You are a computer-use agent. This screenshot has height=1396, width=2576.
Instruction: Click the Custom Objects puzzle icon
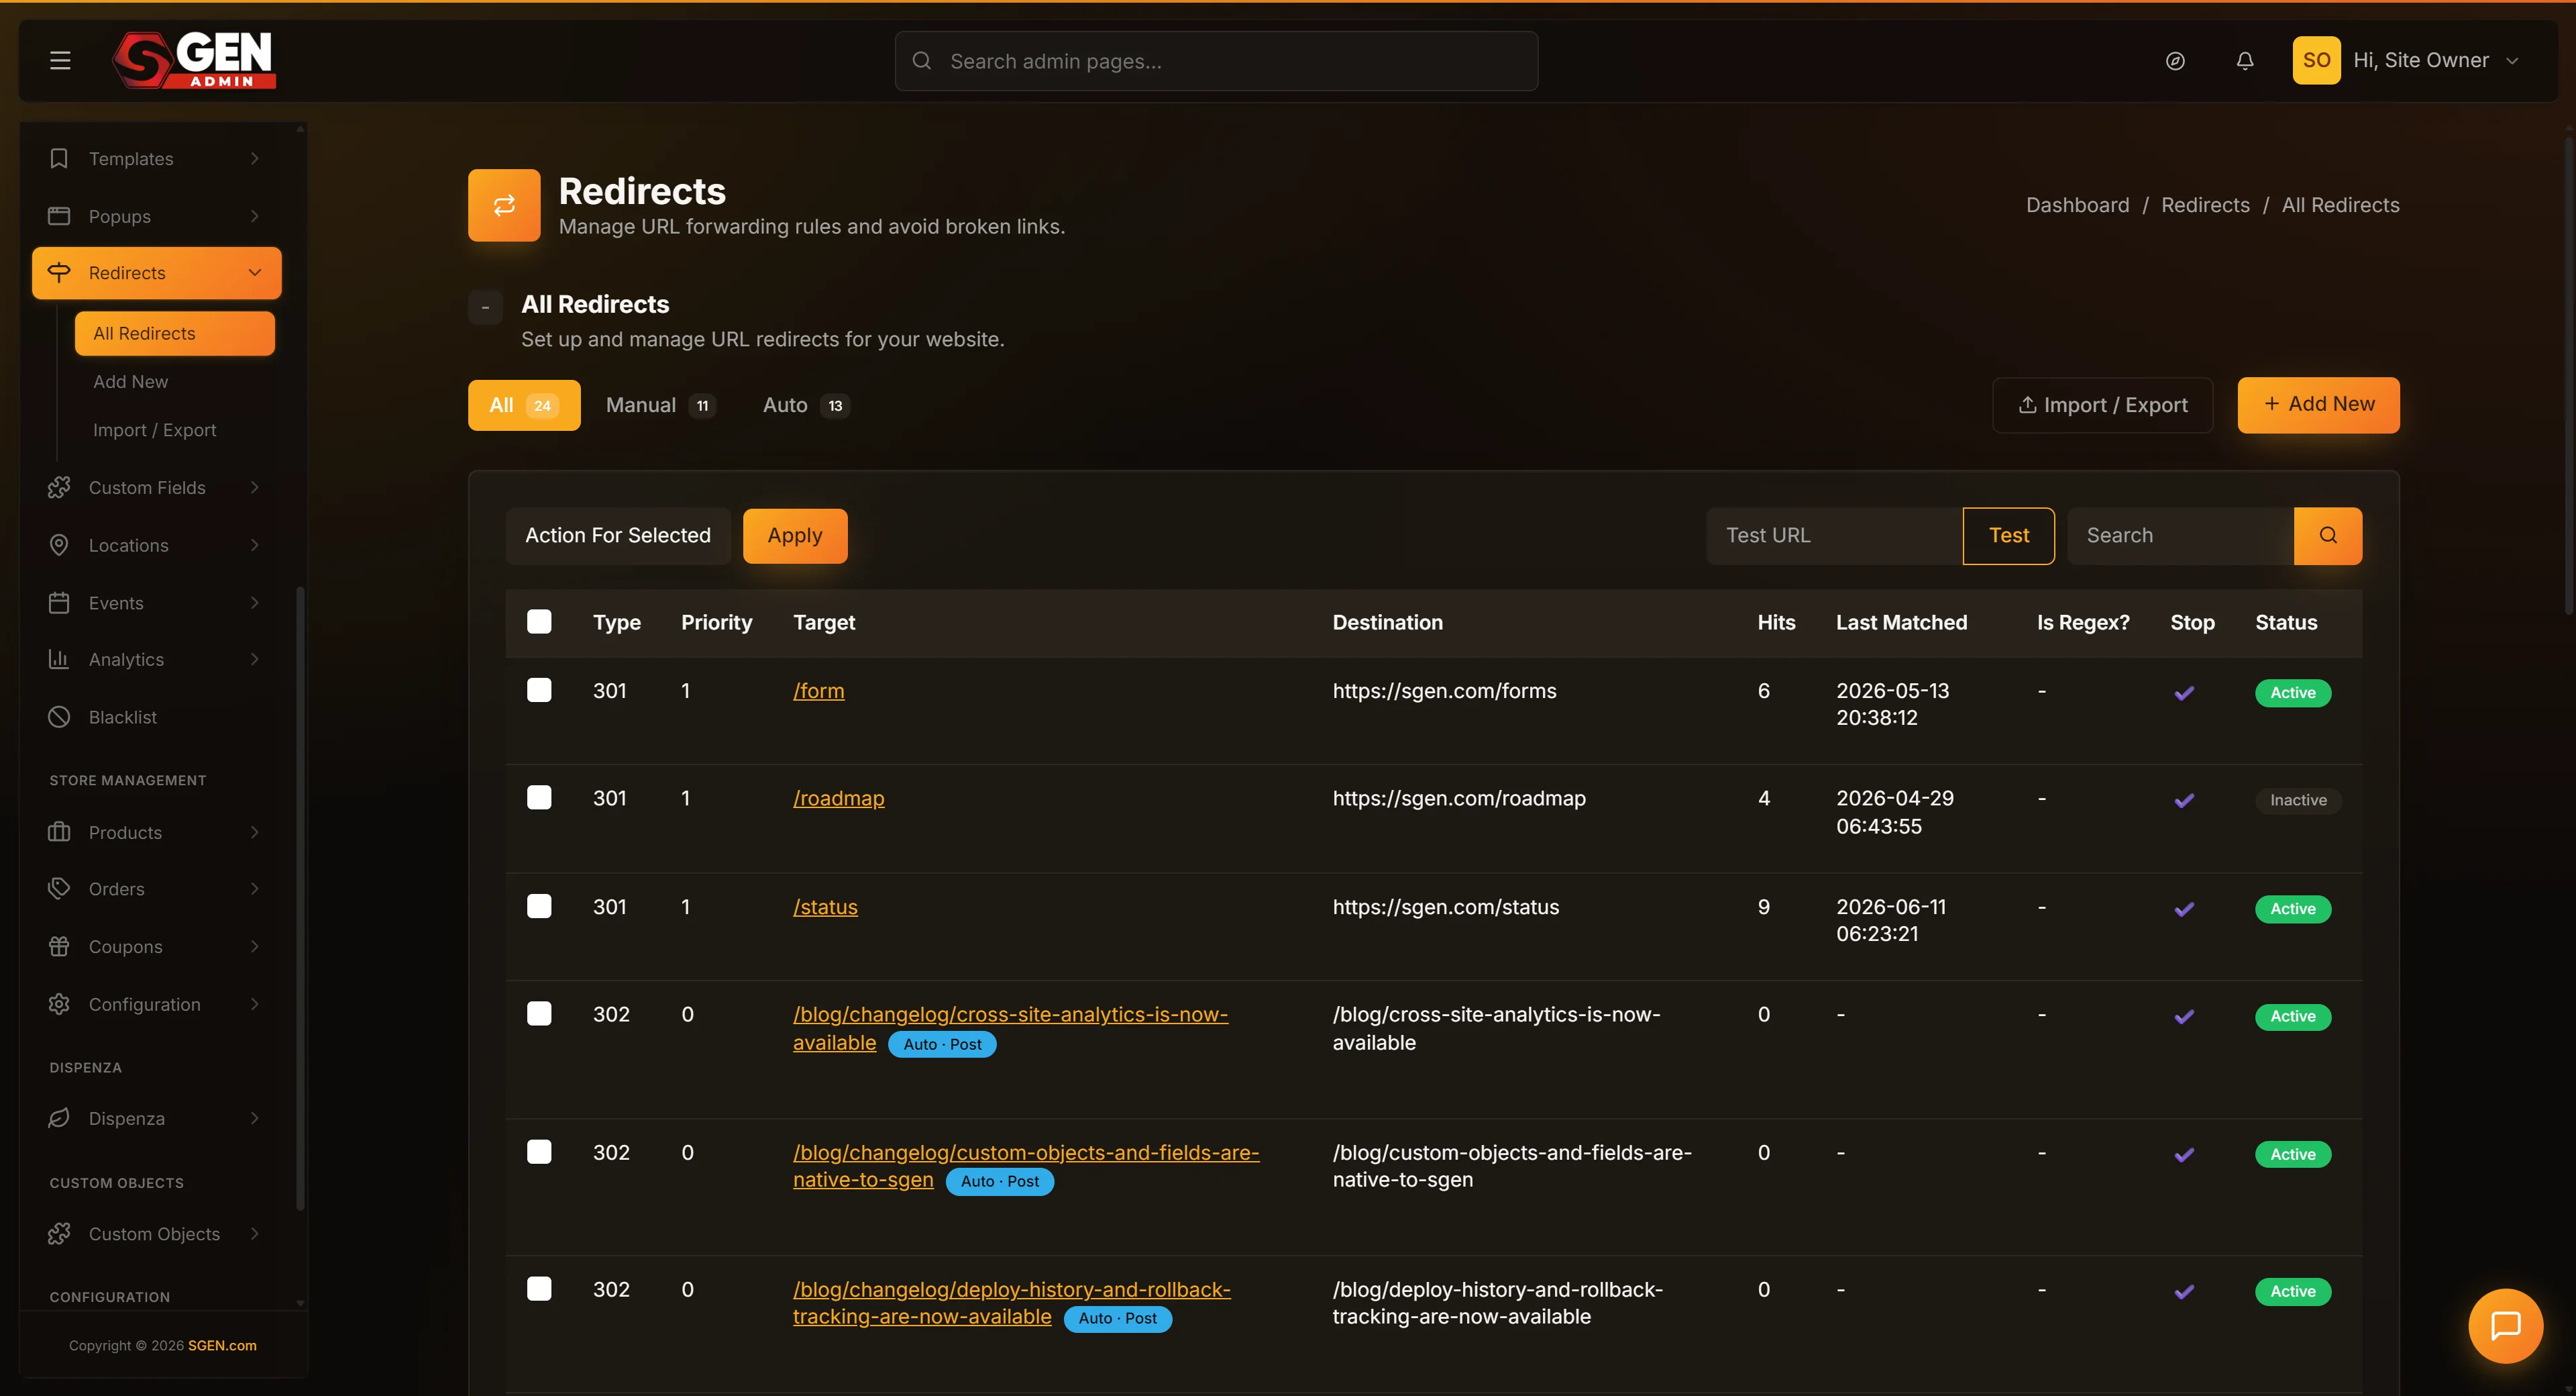59,1234
